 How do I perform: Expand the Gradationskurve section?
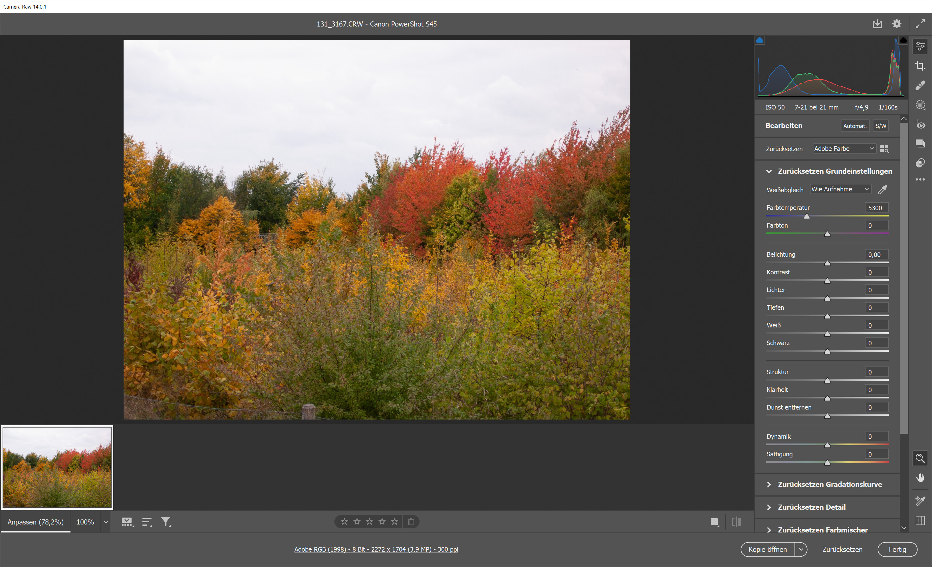tap(768, 484)
